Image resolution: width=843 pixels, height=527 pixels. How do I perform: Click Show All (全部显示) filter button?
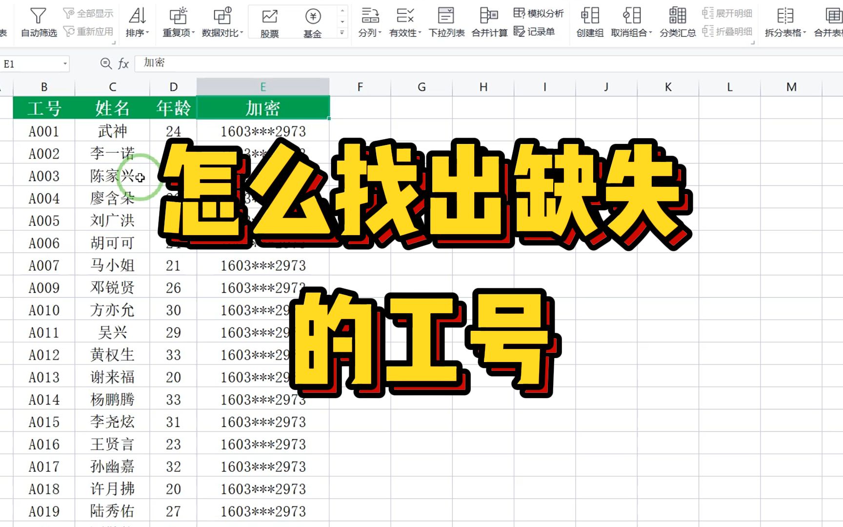click(88, 13)
